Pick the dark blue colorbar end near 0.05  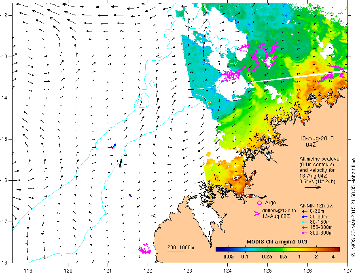[x=218, y=250]
